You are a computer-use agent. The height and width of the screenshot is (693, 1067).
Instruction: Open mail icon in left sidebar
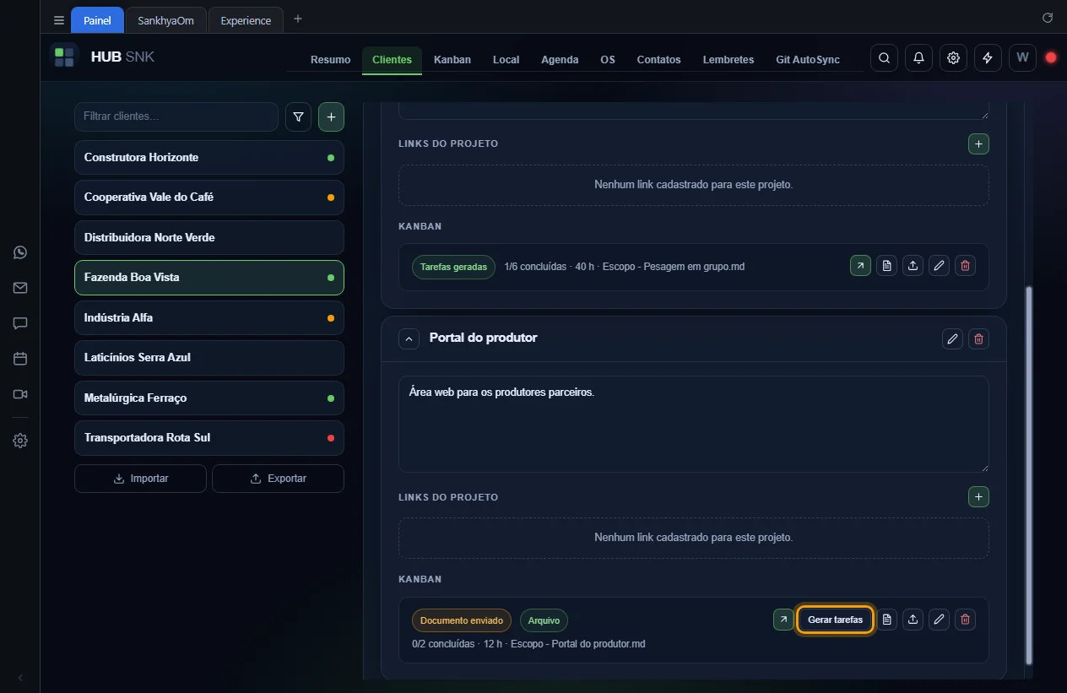[x=20, y=288]
